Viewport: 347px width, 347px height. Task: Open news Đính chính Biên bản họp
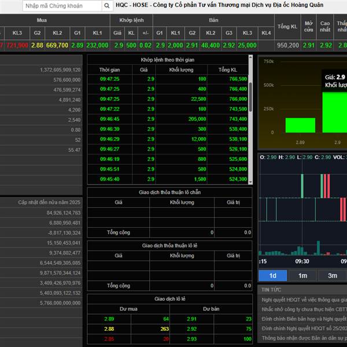(x=304, y=319)
